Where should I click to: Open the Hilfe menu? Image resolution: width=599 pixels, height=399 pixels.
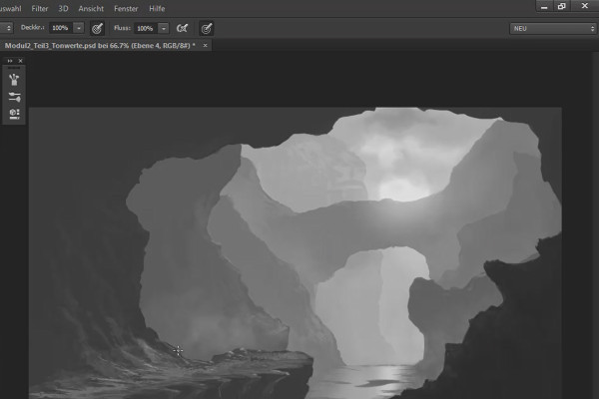[157, 8]
